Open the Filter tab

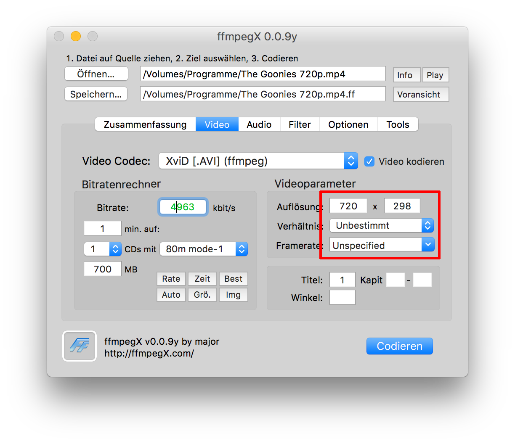coord(300,124)
